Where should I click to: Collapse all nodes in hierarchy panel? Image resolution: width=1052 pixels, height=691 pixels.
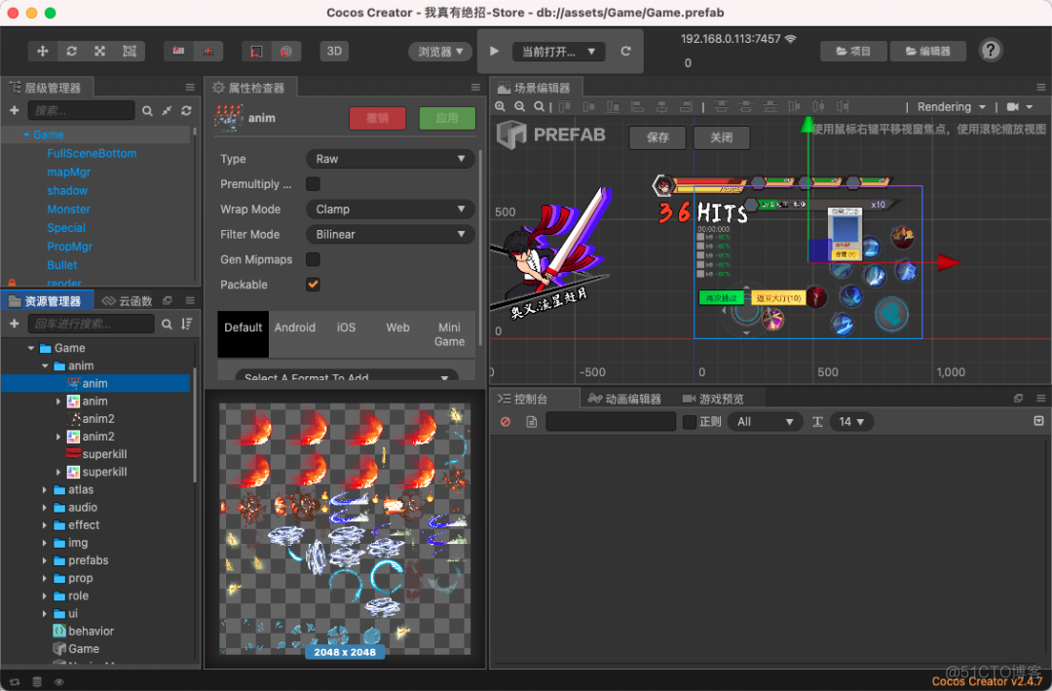pyautogui.click(x=168, y=111)
